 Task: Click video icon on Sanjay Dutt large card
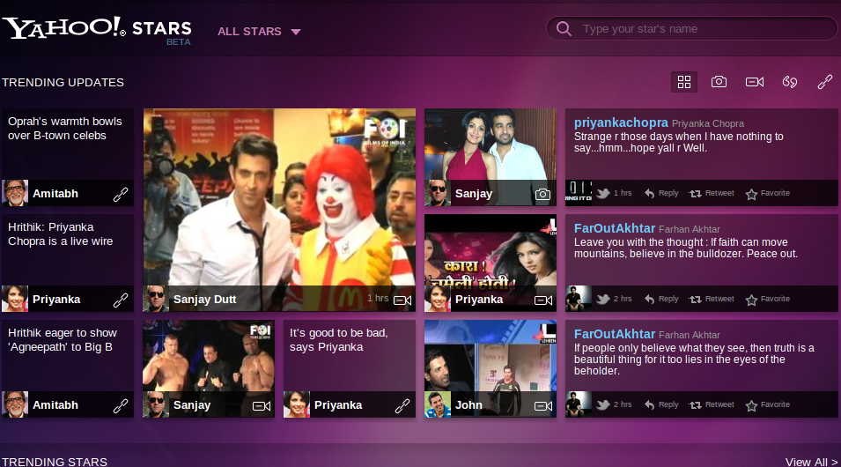[402, 300]
